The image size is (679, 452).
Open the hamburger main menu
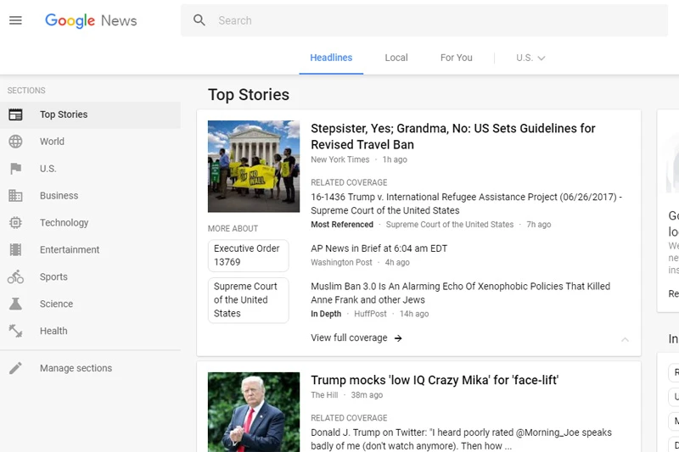coord(15,20)
